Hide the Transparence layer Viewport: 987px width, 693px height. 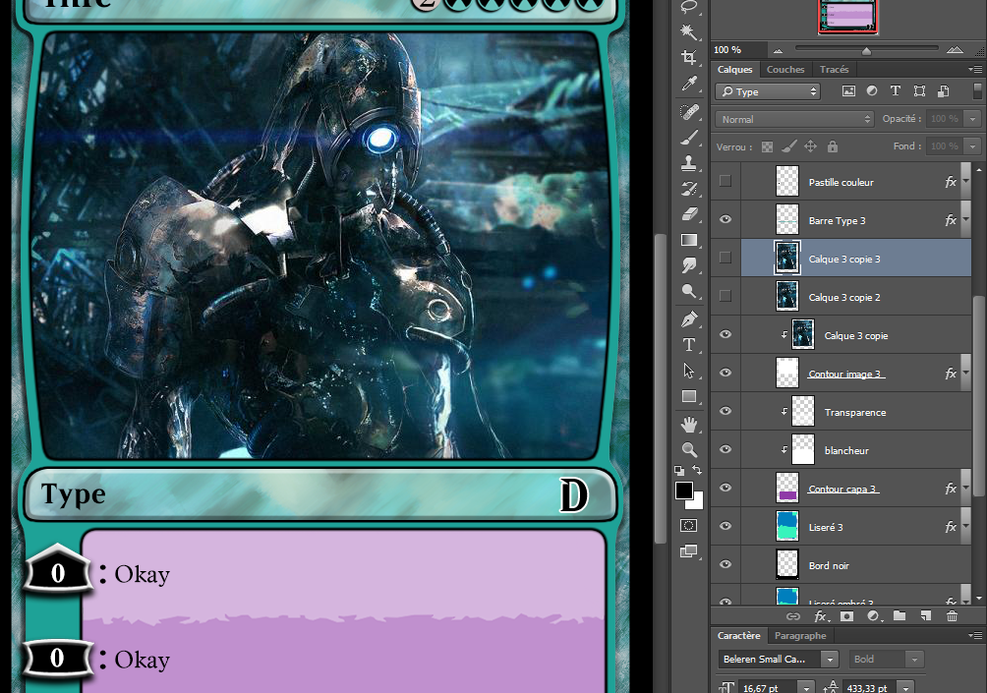[726, 411]
